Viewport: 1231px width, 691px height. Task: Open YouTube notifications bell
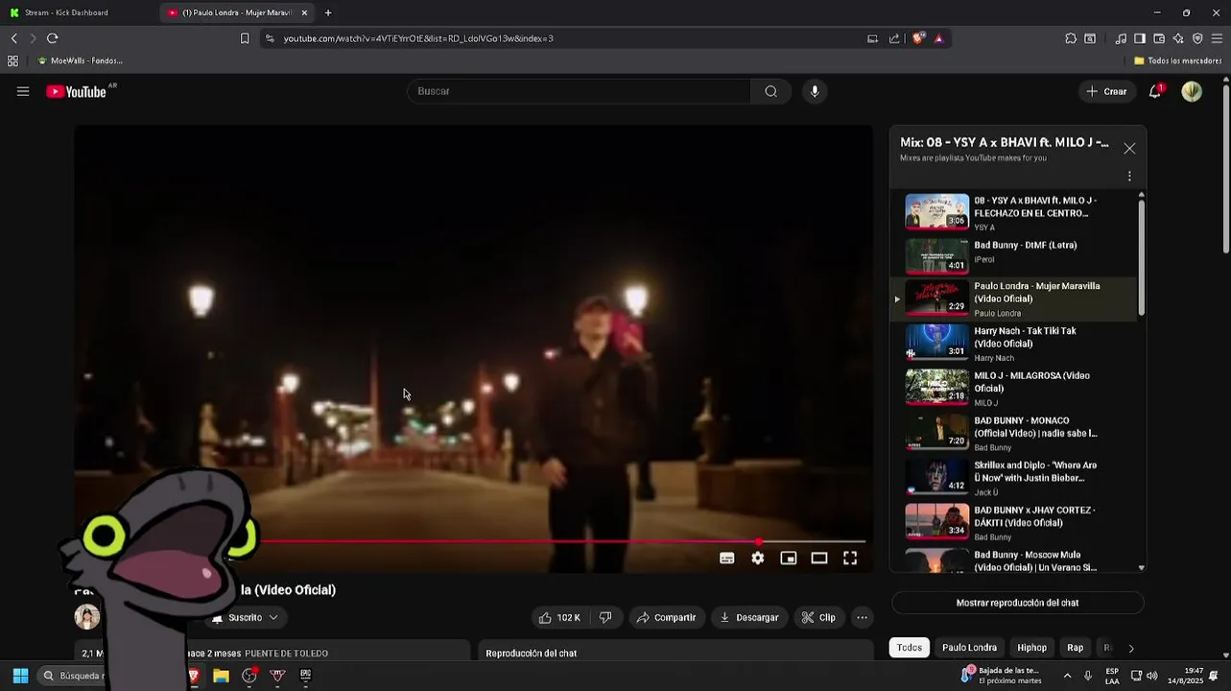pos(1155,91)
